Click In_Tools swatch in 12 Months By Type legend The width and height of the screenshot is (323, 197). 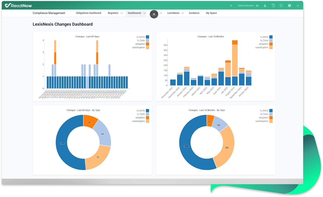(271, 114)
